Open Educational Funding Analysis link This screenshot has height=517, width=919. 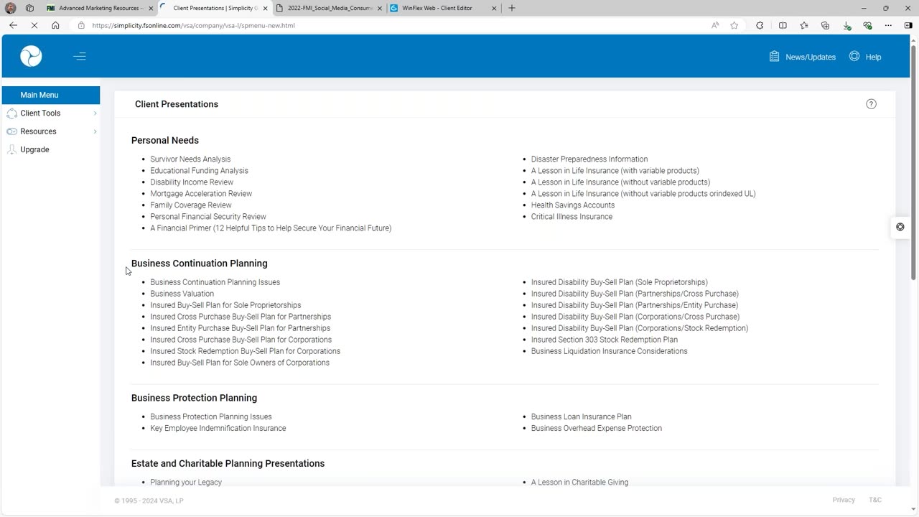pyautogui.click(x=199, y=171)
